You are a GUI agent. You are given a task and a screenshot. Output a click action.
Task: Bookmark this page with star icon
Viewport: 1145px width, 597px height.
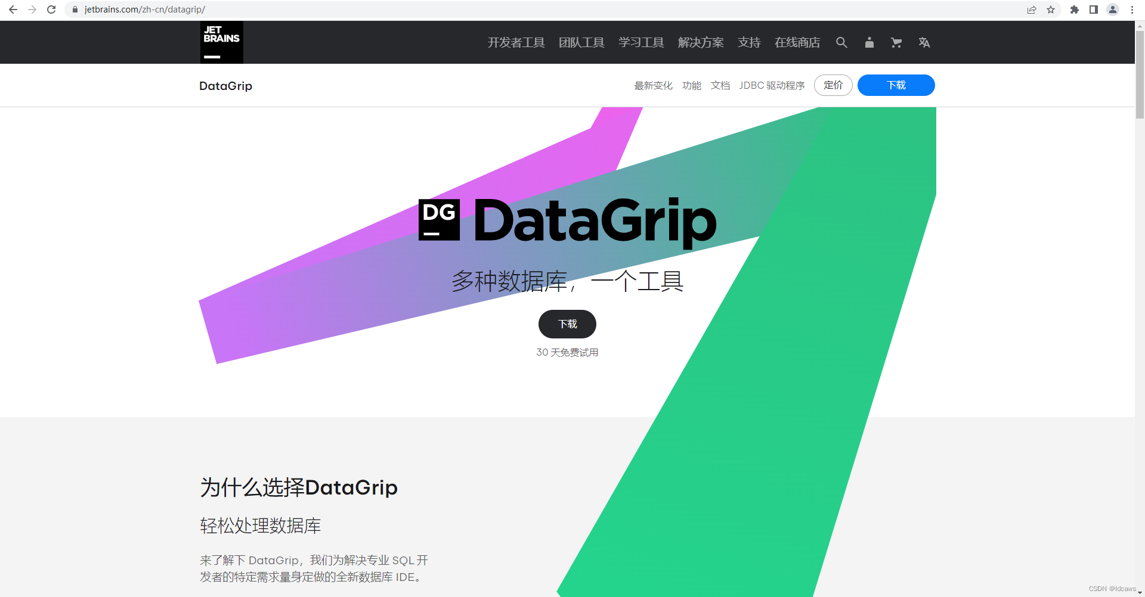[x=1051, y=10]
